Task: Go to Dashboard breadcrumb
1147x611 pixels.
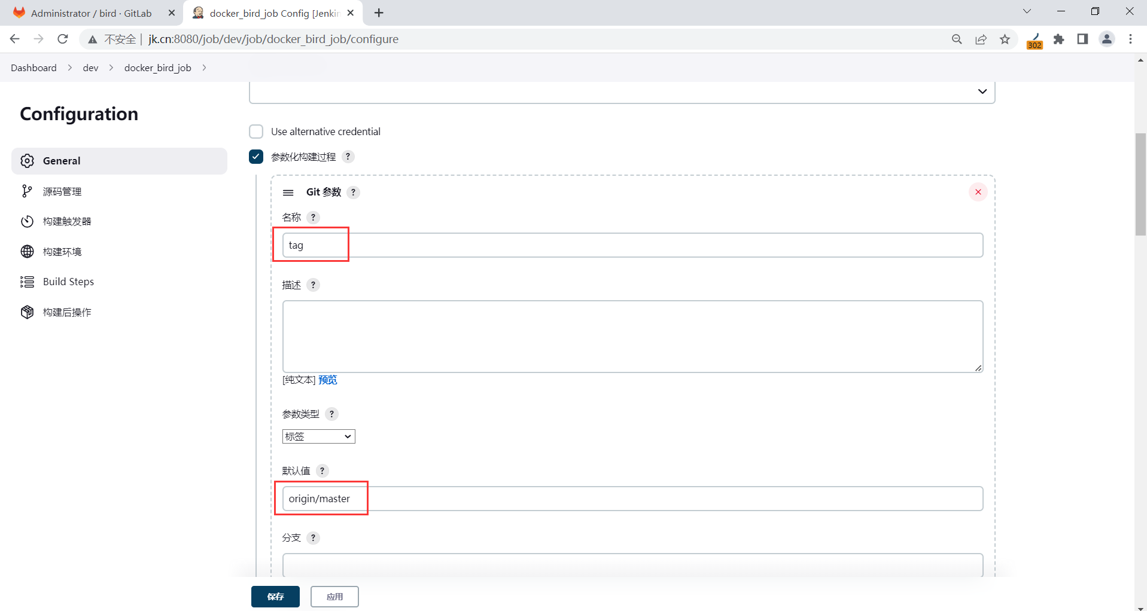Action: pyautogui.click(x=34, y=68)
